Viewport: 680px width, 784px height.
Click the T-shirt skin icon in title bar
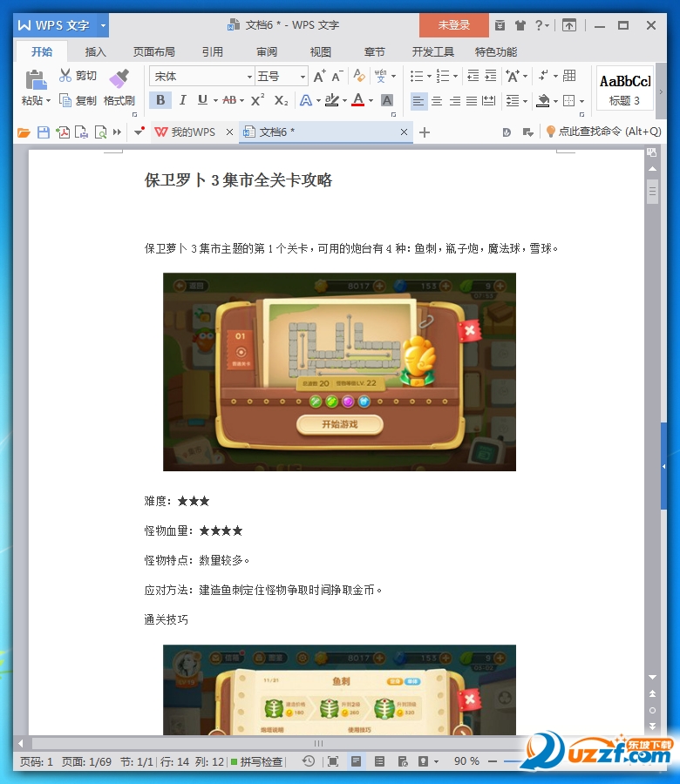click(x=520, y=25)
